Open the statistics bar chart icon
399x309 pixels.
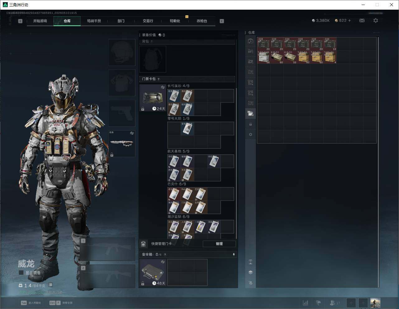306,303
